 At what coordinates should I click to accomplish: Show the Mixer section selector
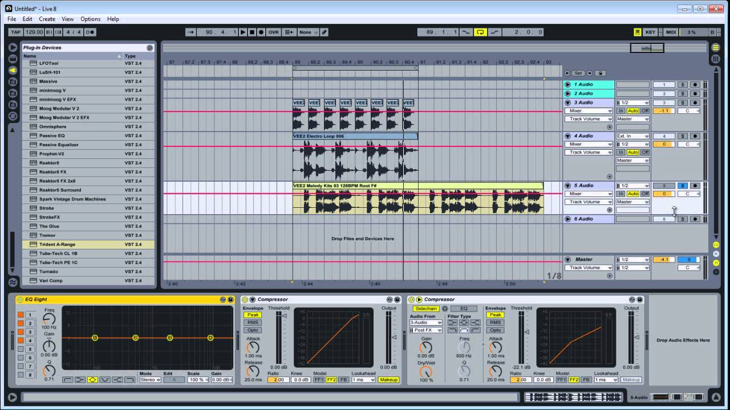716,263
